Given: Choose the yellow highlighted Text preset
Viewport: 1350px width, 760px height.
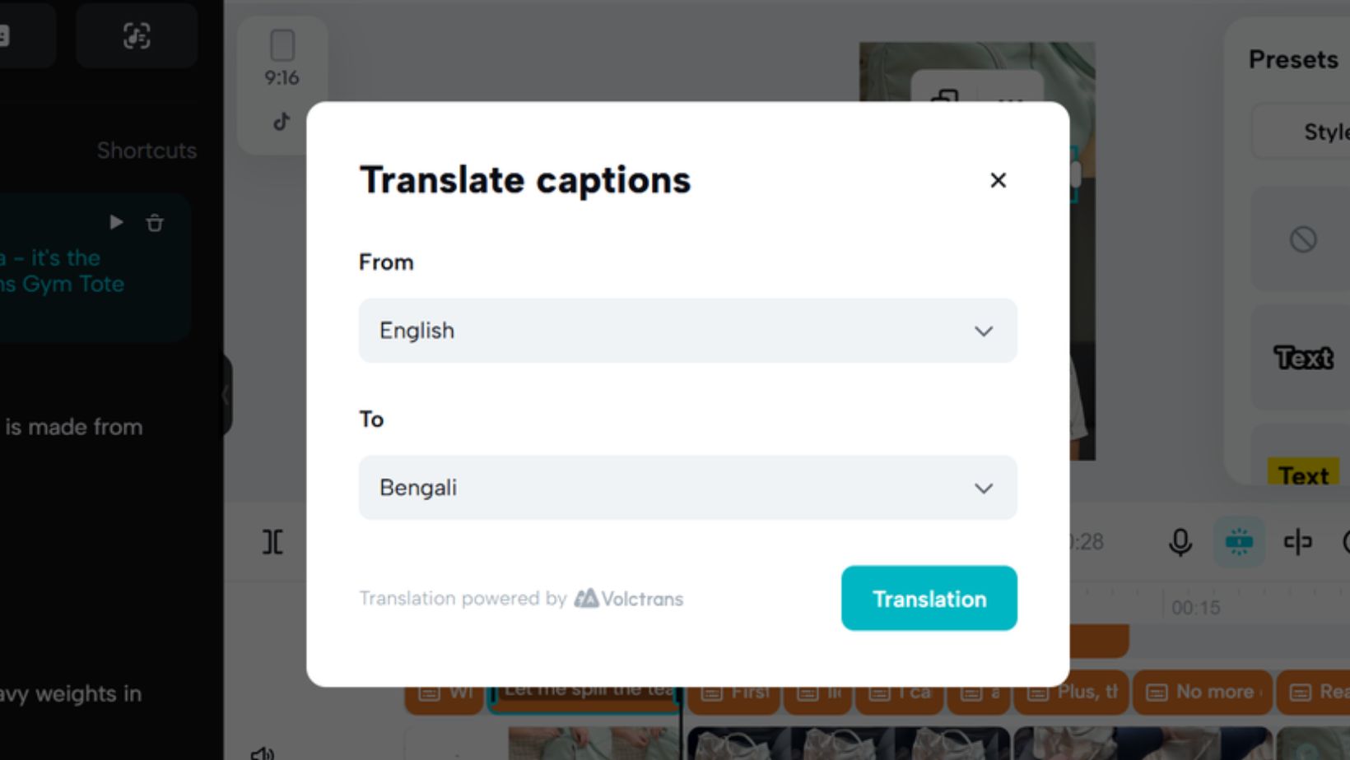Looking at the screenshot, I should coord(1303,475).
